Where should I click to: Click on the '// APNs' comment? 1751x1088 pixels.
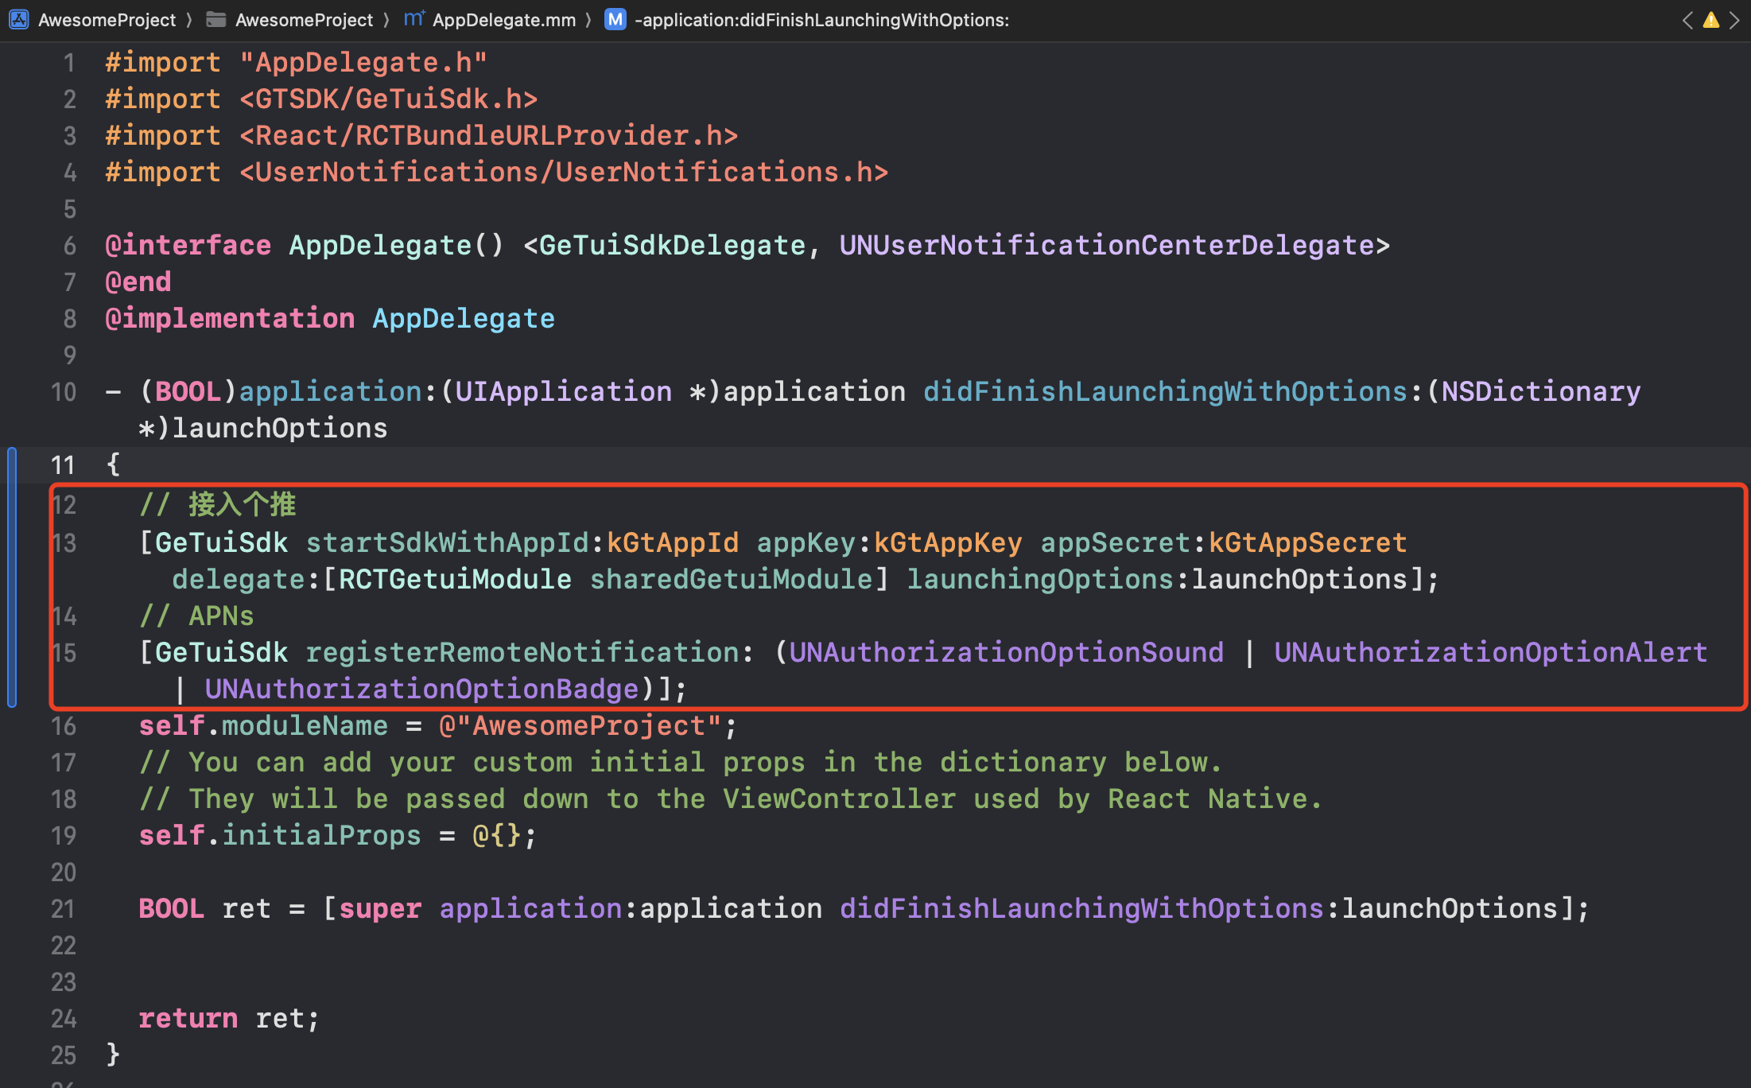196,616
